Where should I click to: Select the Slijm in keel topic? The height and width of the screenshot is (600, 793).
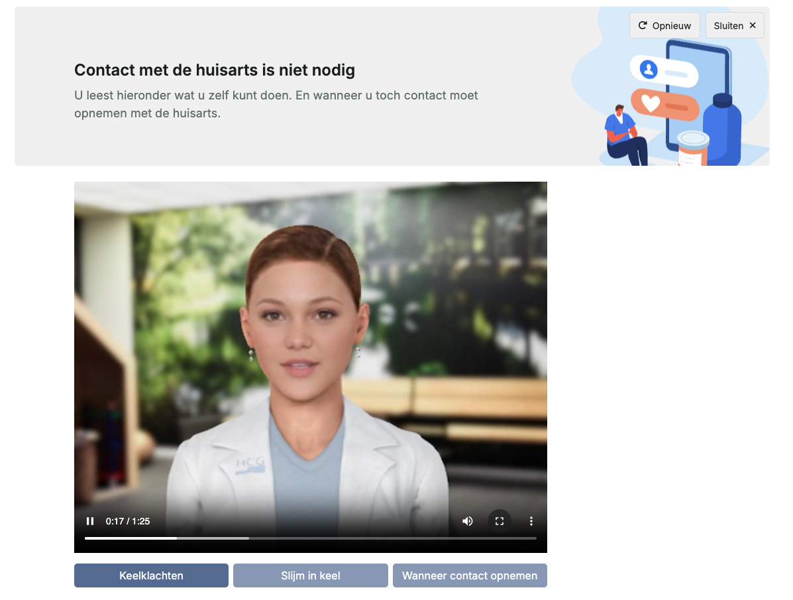(310, 575)
